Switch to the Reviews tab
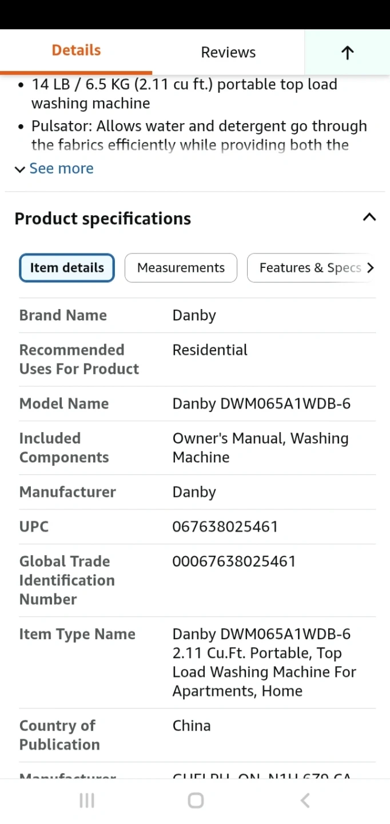The height and width of the screenshot is (824, 390). (x=228, y=53)
